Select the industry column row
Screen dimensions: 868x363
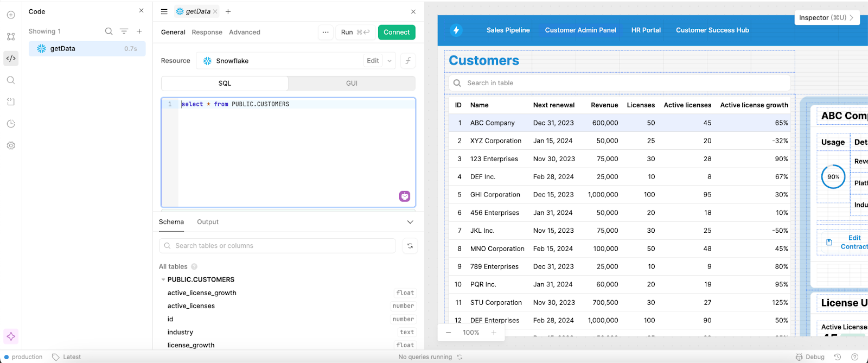(289, 332)
